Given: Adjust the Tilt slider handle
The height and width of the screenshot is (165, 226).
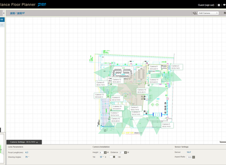Looking at the screenshot, I should coord(114,157).
